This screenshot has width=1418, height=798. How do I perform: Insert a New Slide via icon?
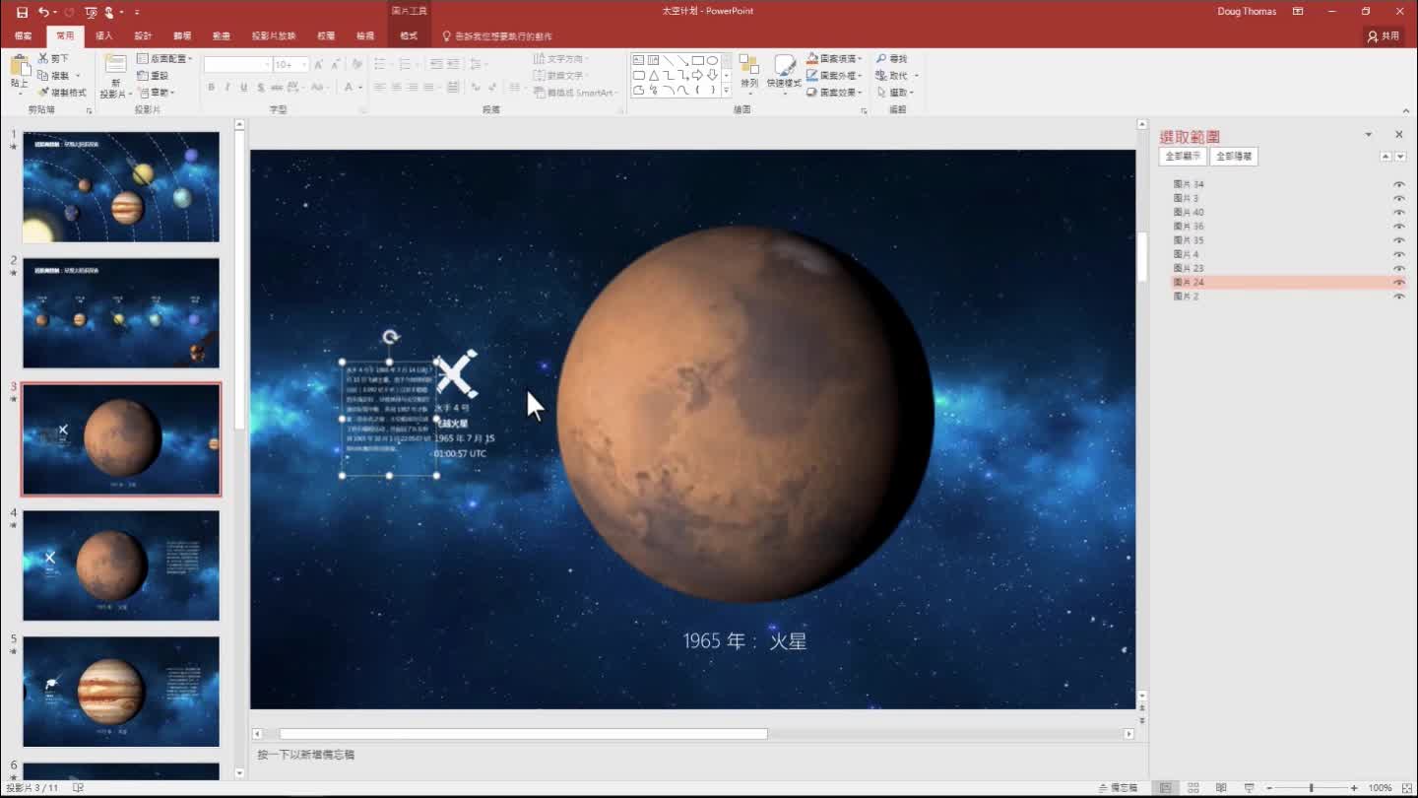115,65
